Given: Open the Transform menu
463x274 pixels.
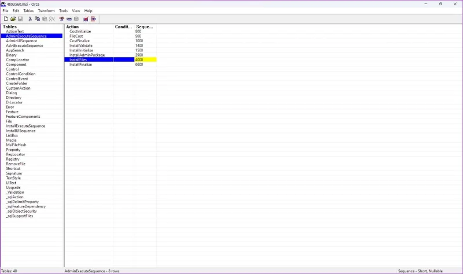Looking at the screenshot, I should tap(46, 11).
